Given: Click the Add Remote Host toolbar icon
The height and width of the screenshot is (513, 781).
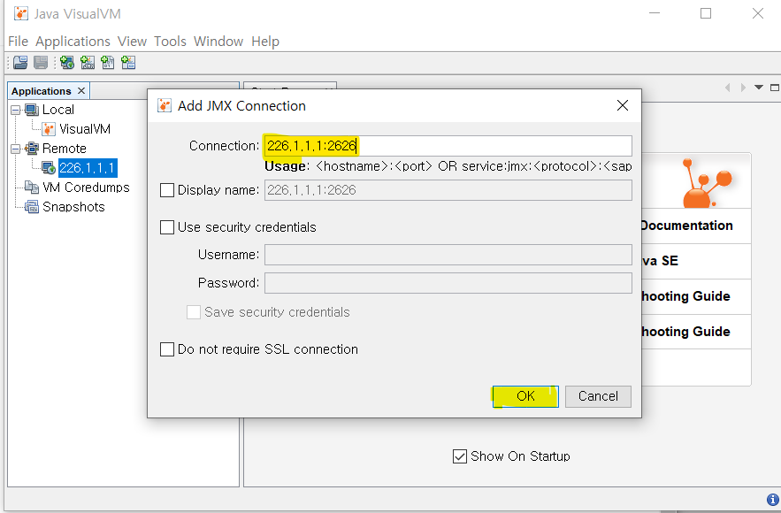Looking at the screenshot, I should (x=66, y=62).
